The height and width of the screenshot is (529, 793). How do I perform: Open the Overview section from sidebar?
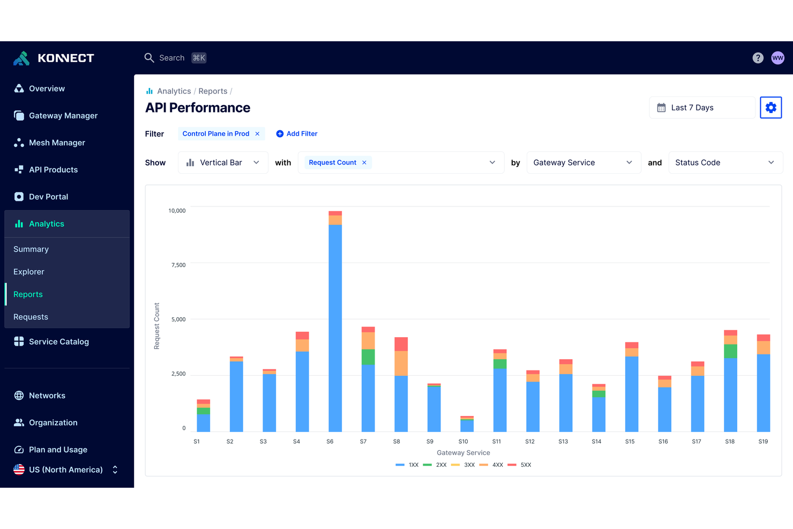[x=47, y=88]
